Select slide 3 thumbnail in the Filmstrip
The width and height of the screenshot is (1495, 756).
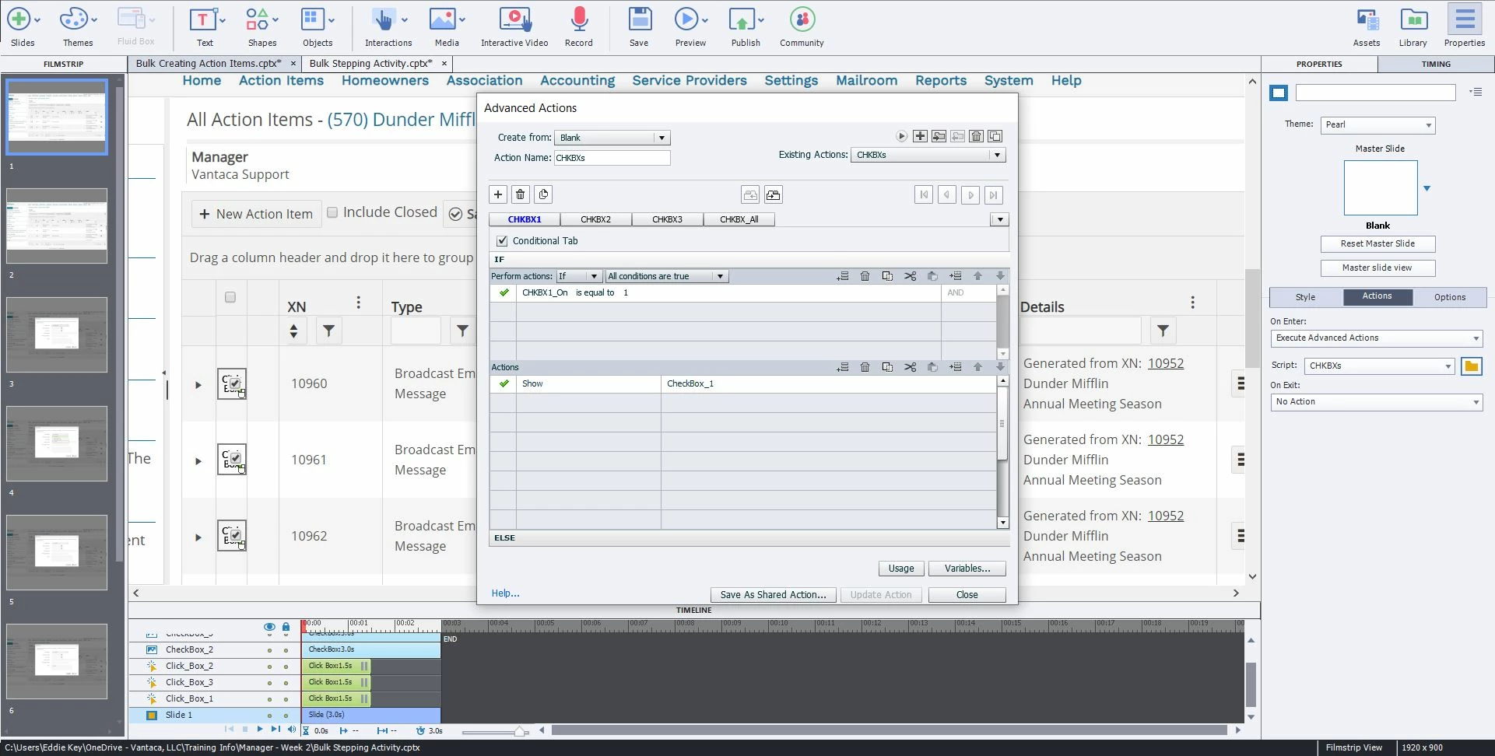pyautogui.click(x=57, y=334)
